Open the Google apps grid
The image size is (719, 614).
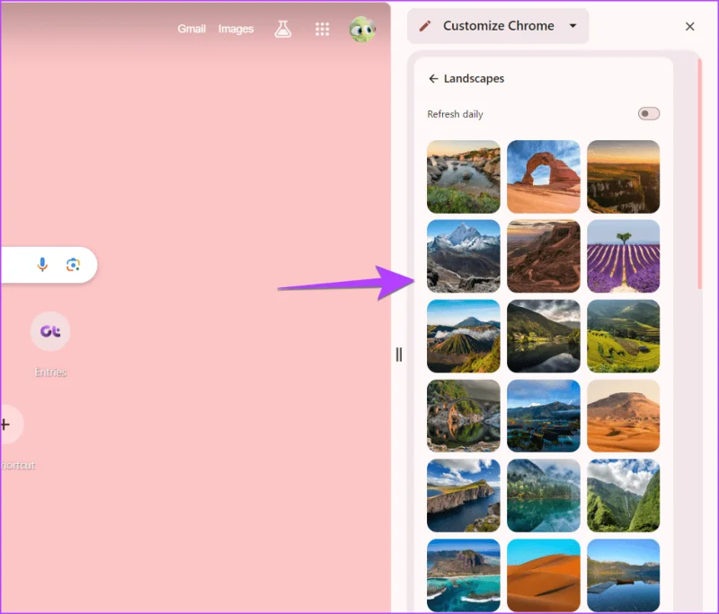coord(322,29)
